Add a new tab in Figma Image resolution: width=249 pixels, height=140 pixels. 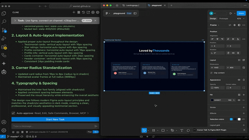coord(171,5)
